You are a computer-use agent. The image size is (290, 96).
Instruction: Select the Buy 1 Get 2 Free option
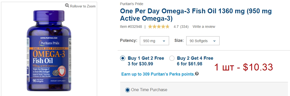[x=123, y=58]
